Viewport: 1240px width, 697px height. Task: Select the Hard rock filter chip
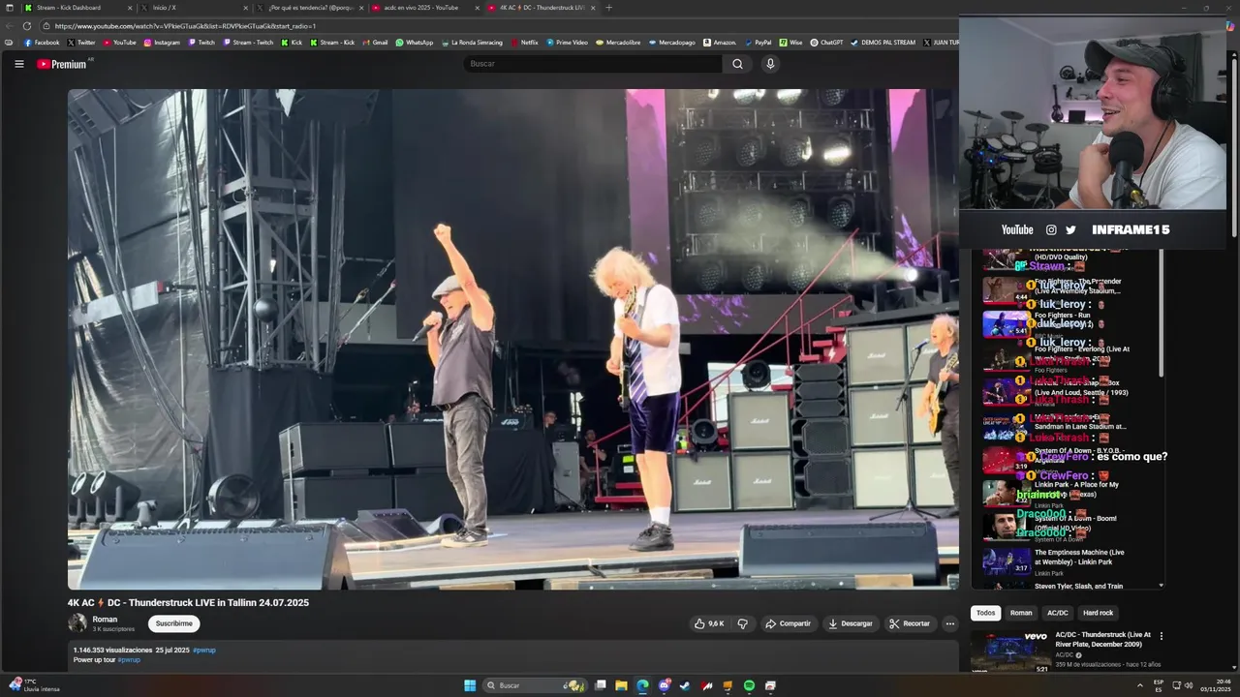click(x=1098, y=613)
